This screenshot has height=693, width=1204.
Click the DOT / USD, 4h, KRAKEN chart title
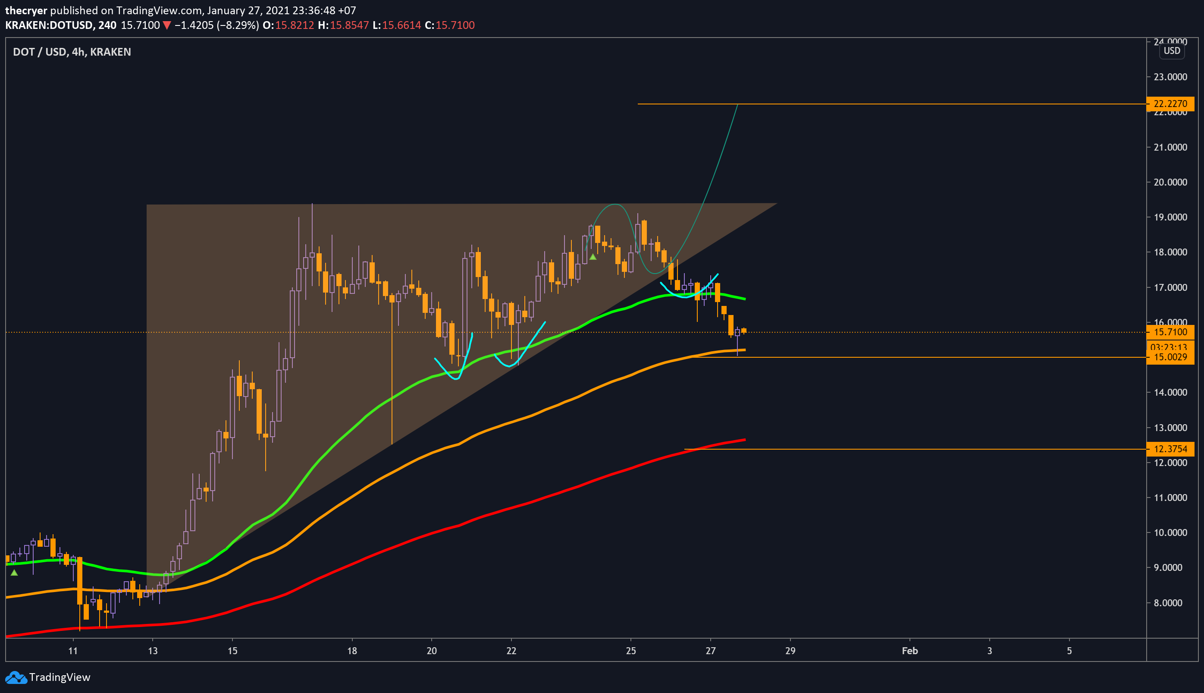[x=72, y=52]
